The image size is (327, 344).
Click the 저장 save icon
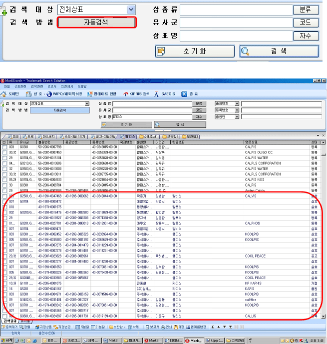176,327
